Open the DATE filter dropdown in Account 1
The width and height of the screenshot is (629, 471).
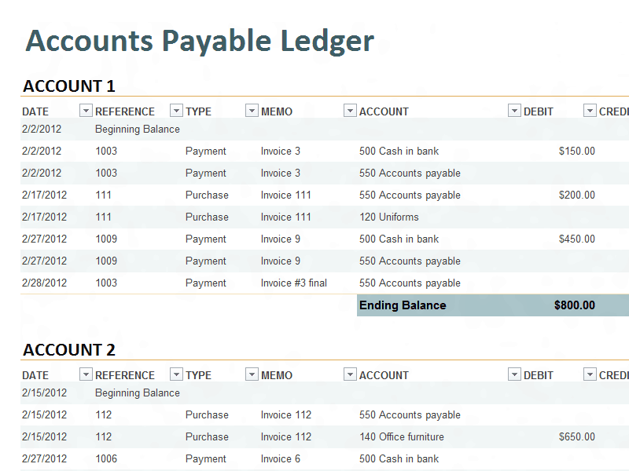tap(86, 111)
